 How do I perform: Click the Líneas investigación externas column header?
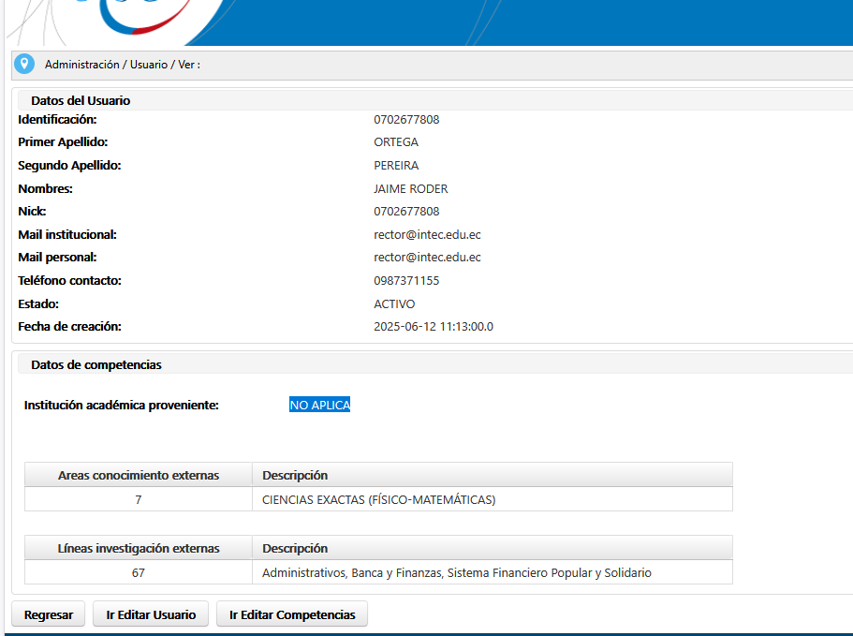click(139, 548)
